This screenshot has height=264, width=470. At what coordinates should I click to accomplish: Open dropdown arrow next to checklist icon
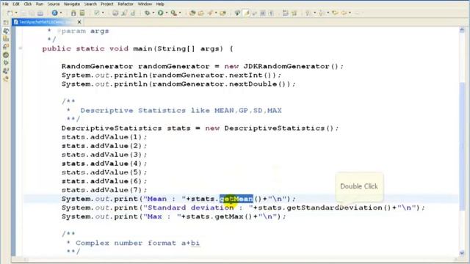coord(103,13)
